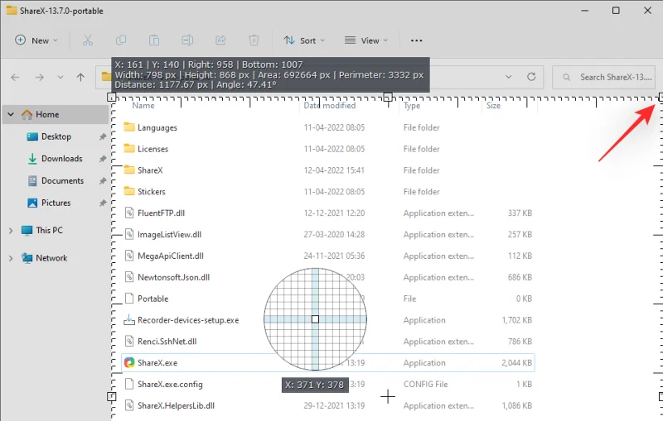This screenshot has width=663, height=421.
Task: Select the Stickers folder
Action: 152,192
